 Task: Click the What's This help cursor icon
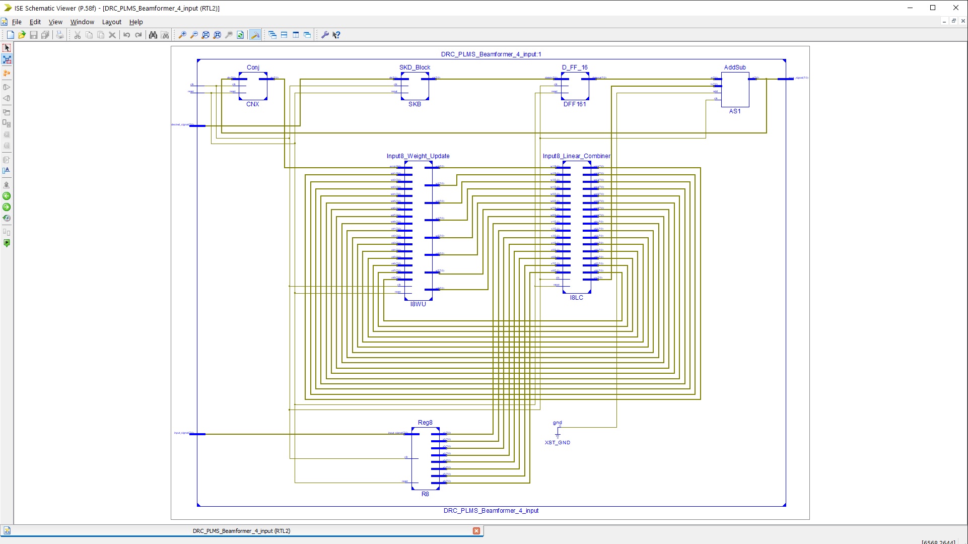[x=336, y=35]
